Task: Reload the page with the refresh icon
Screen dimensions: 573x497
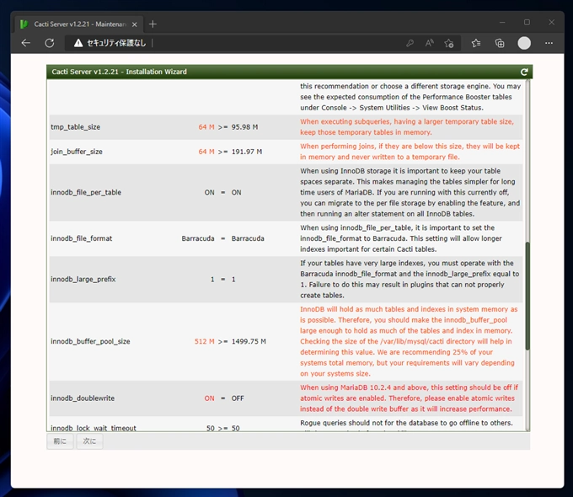Action: click(50, 43)
